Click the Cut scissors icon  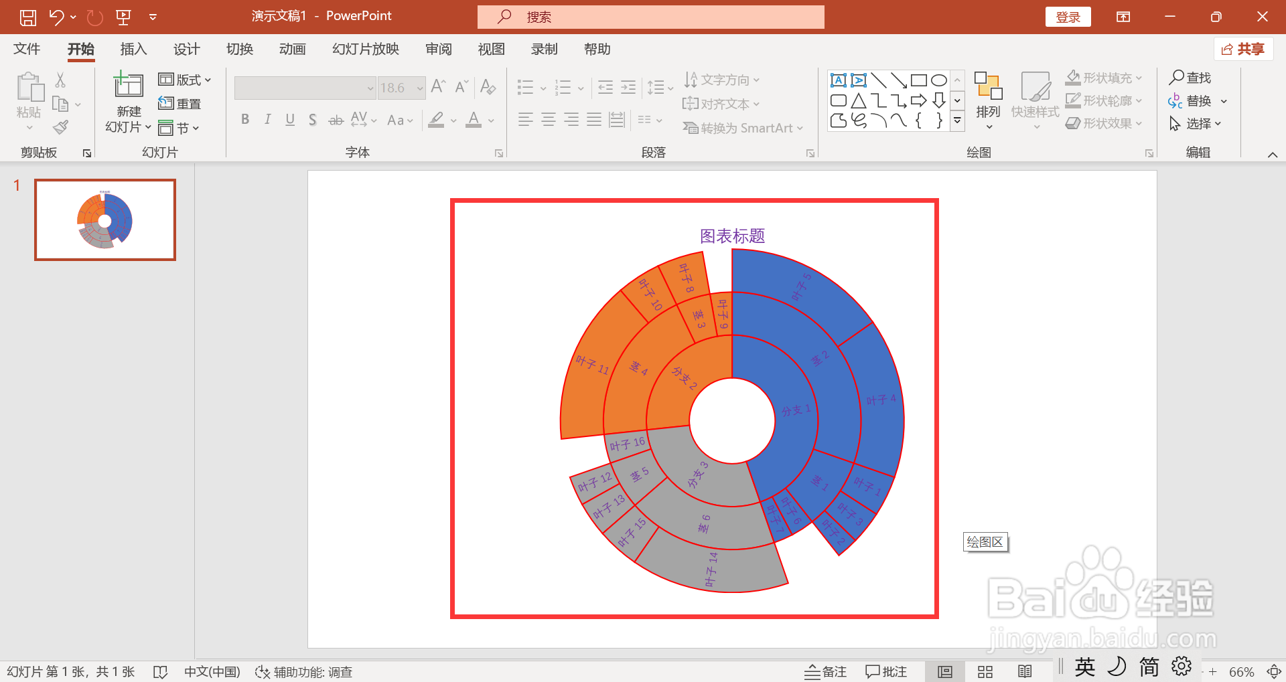(60, 80)
